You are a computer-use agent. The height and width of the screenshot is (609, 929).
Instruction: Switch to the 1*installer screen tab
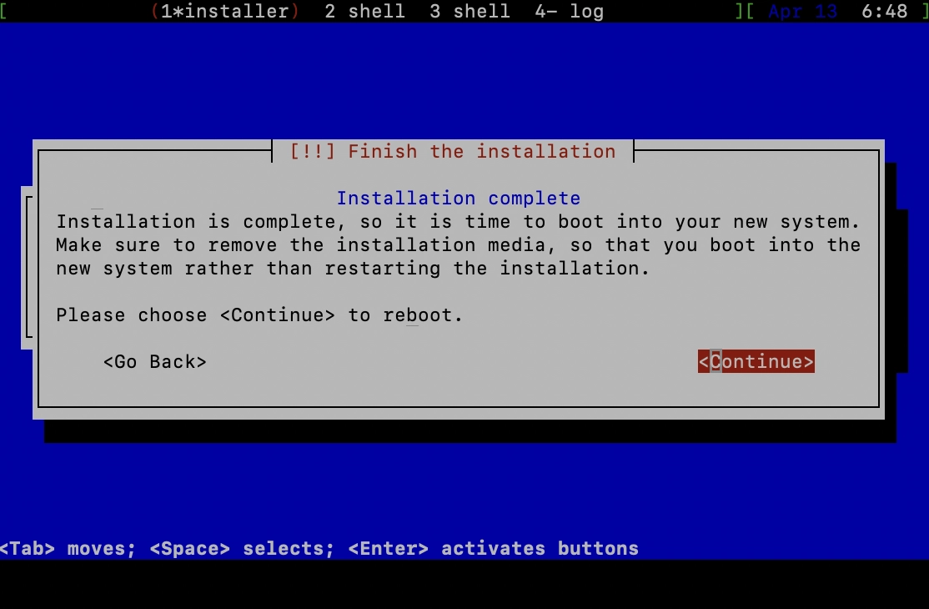225,11
